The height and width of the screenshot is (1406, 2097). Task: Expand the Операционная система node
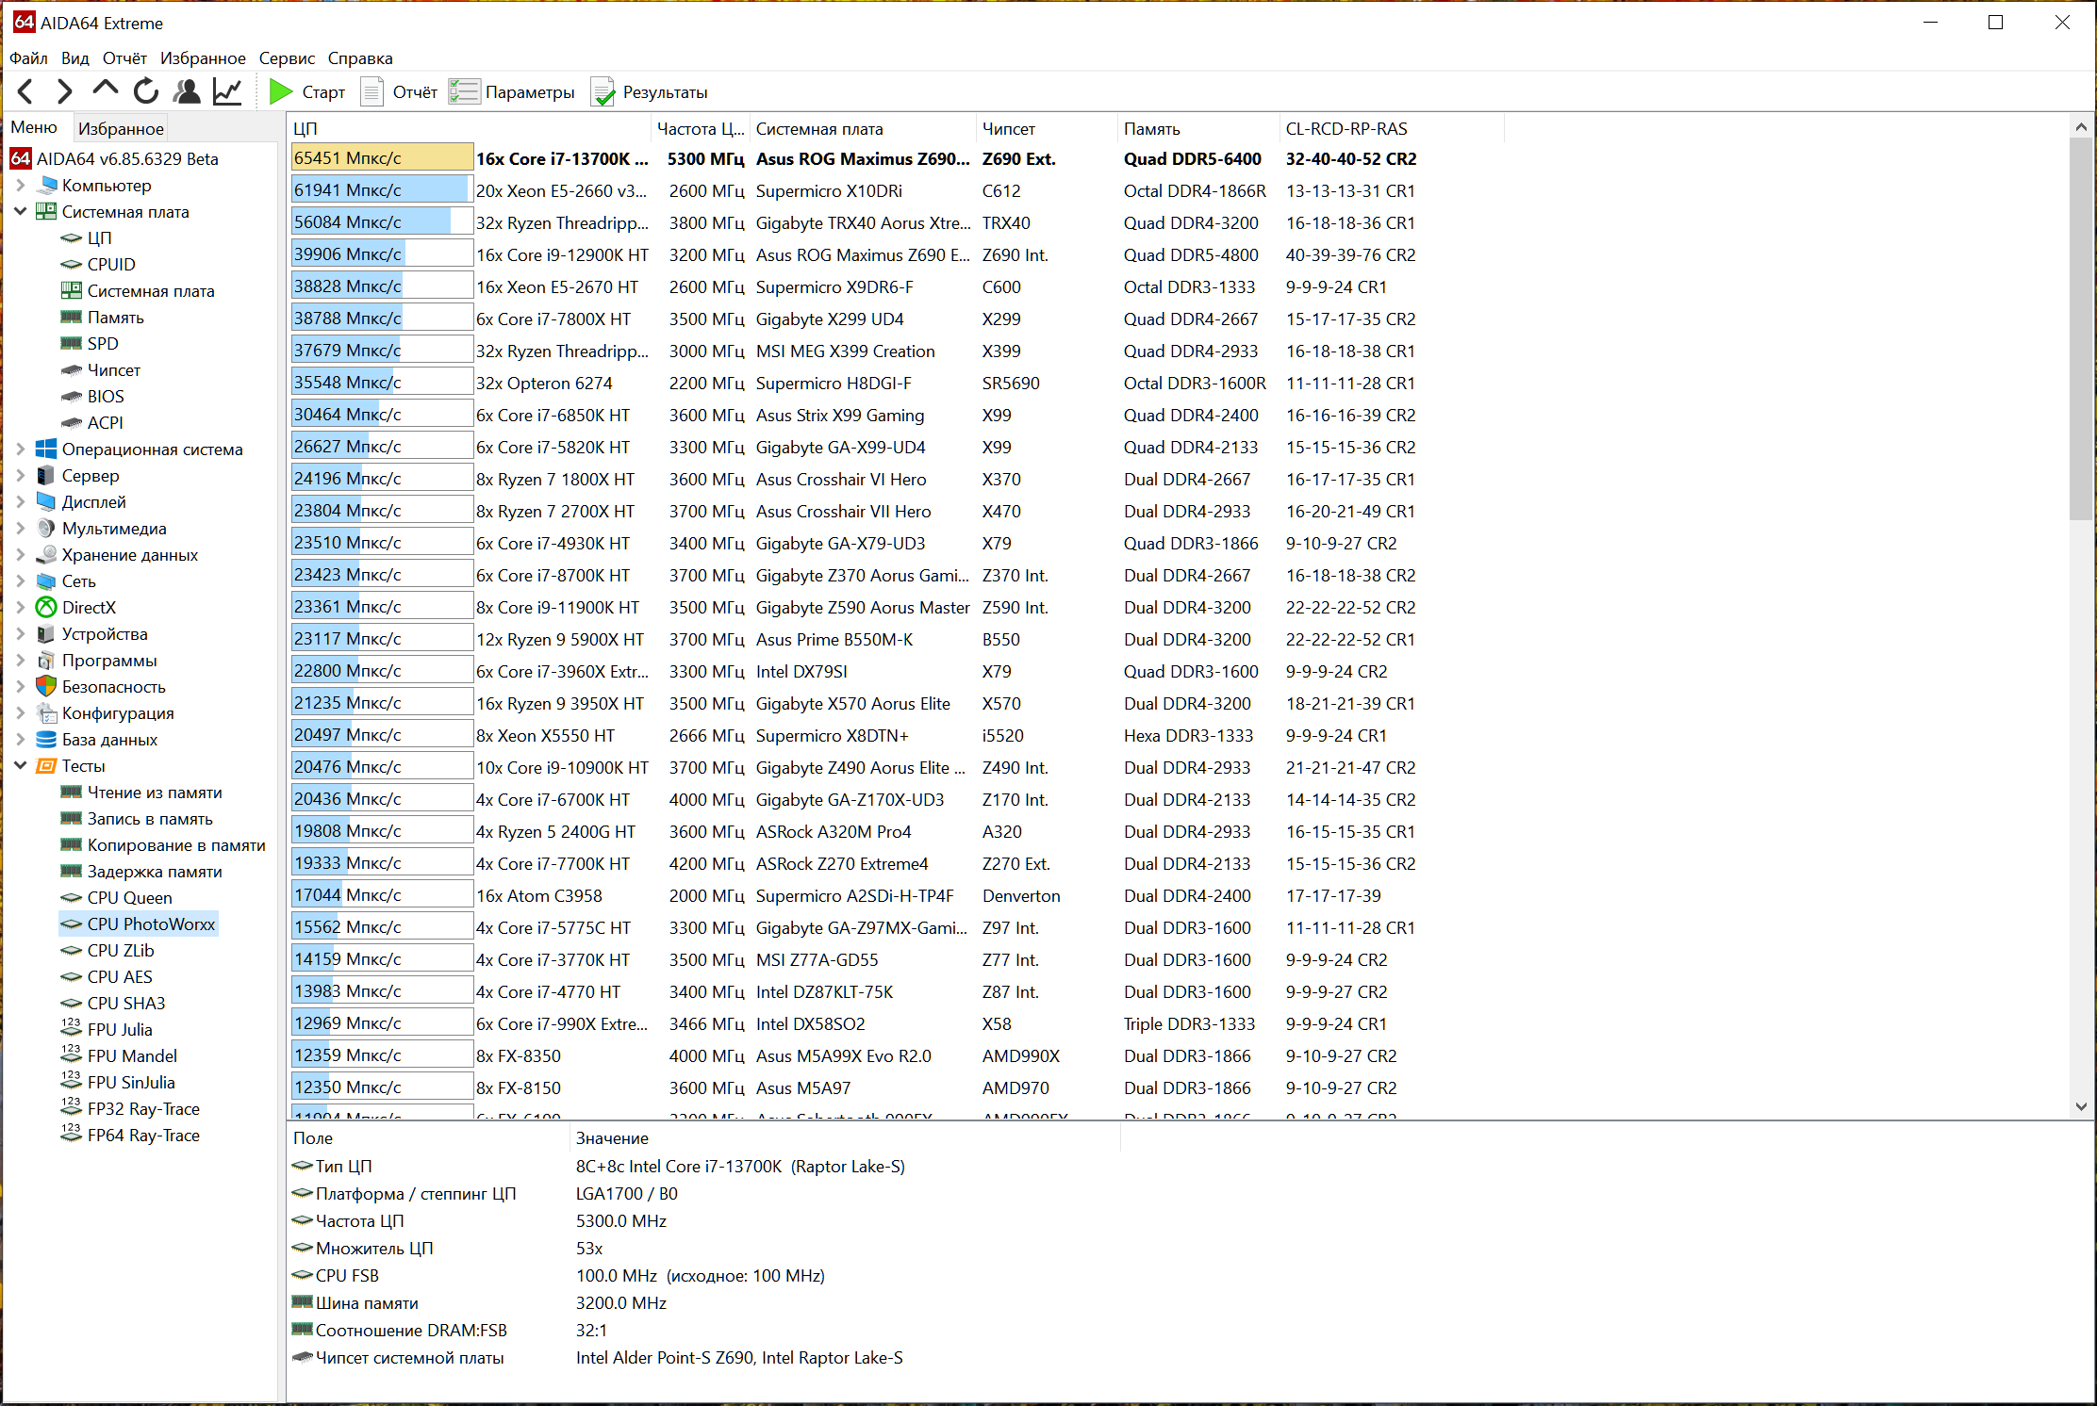(20, 450)
